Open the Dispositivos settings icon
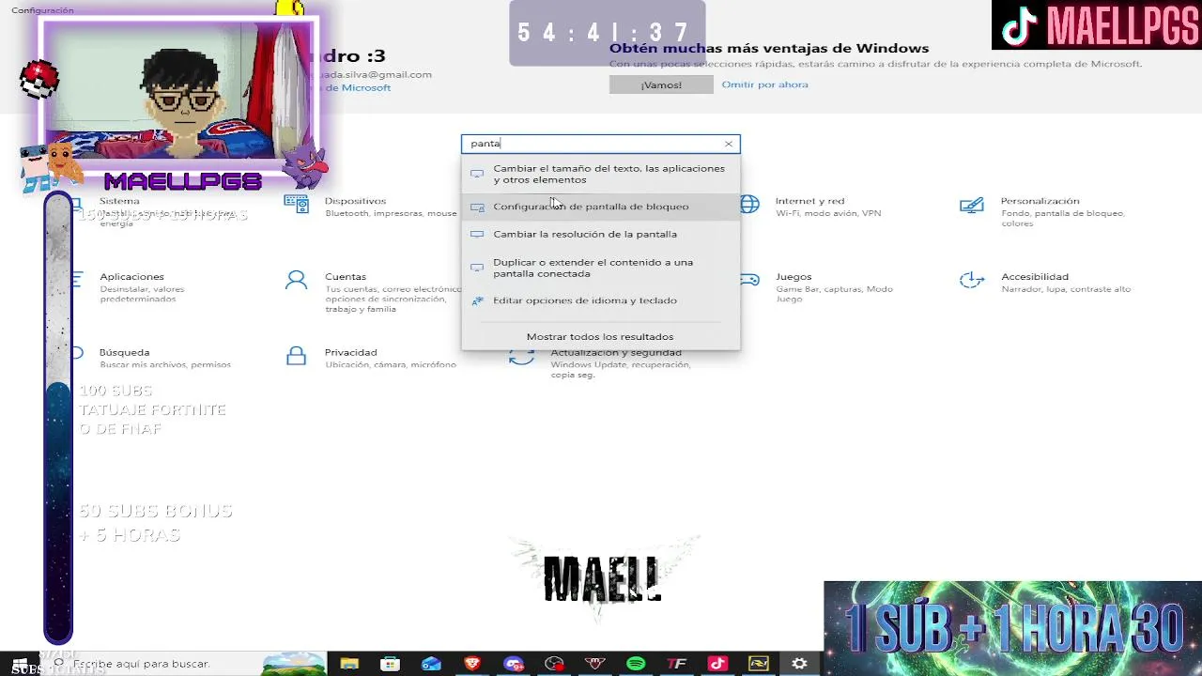 click(297, 204)
